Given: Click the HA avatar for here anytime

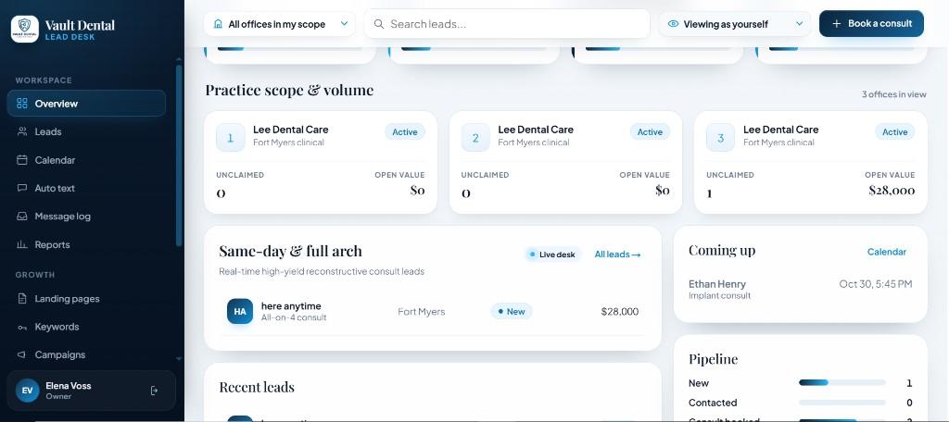Looking at the screenshot, I should 240,311.
